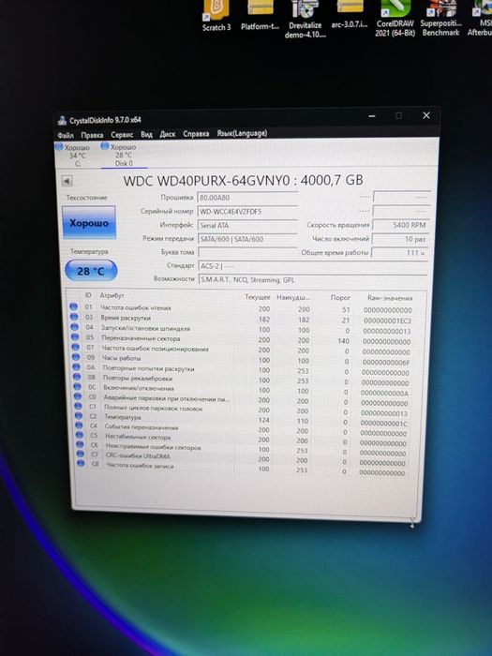Click the status circle for attribute 04
The height and width of the screenshot is (656, 492).
coord(74,327)
